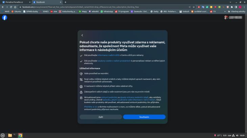This screenshot has width=247, height=138.
Task: Open the IRIS - Poloha bookmark
Action: coord(169,11)
